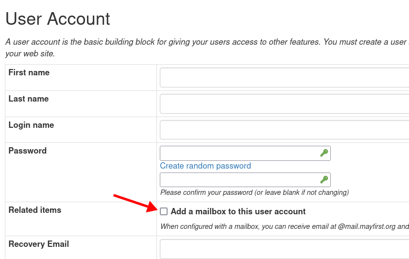Focus the Last name text field

pyautogui.click(x=284, y=104)
